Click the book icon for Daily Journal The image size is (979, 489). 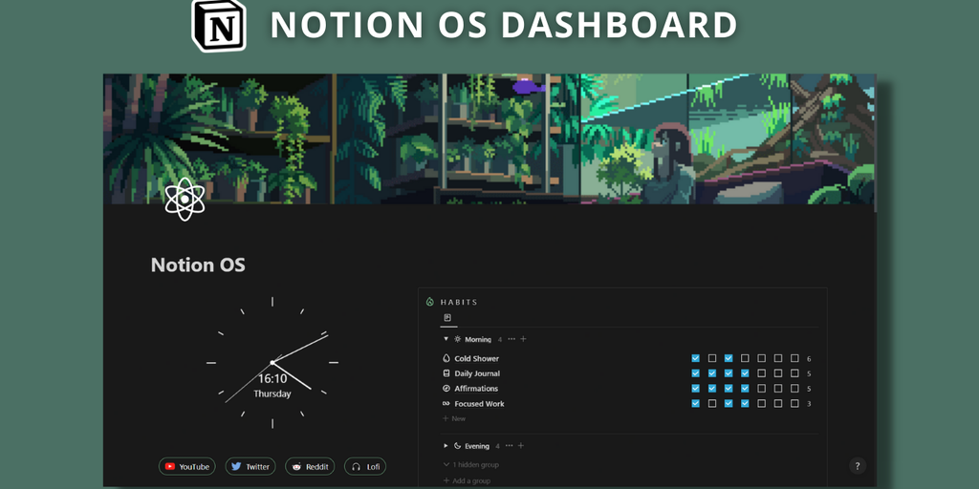[x=446, y=373]
